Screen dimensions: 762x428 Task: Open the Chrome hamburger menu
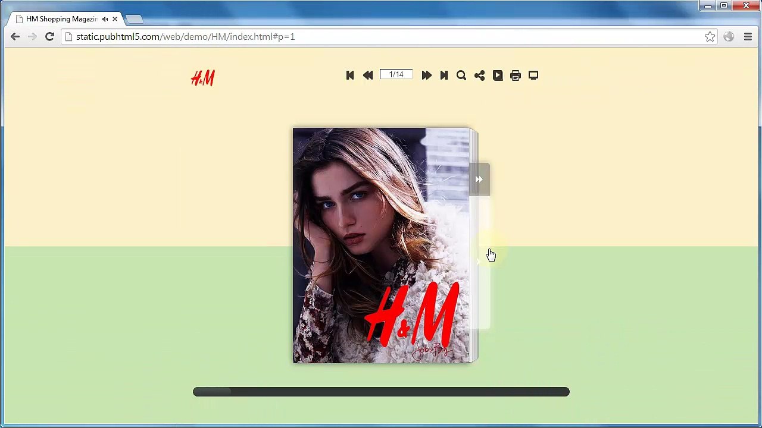(748, 37)
